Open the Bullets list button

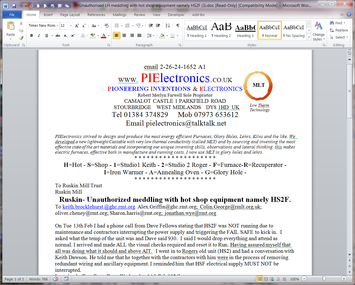[117, 26]
